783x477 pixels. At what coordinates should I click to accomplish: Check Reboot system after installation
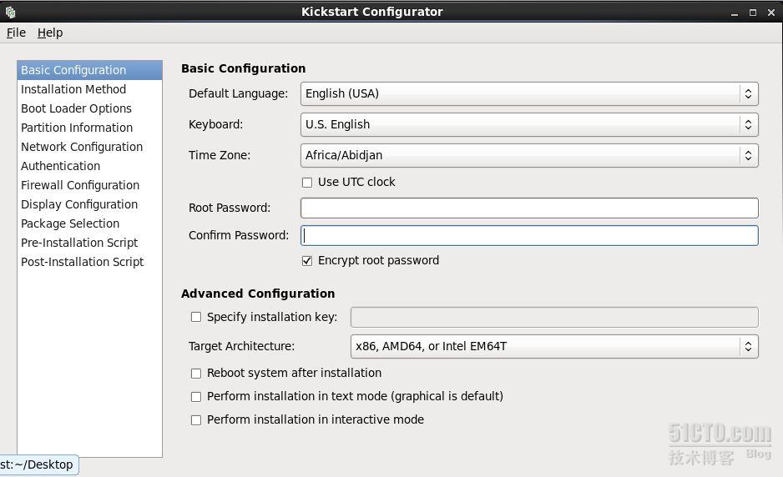pyautogui.click(x=196, y=374)
